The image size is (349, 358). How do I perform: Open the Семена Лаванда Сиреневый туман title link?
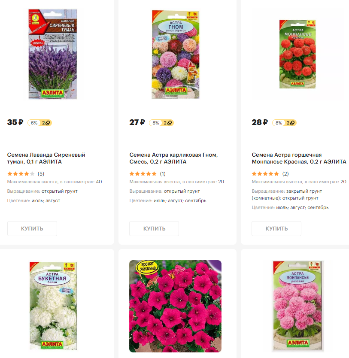pos(46,158)
